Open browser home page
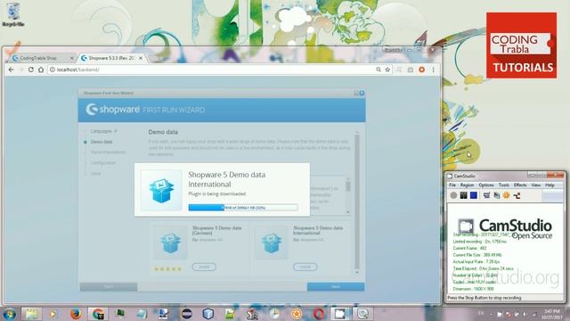The height and width of the screenshot is (321, 570). coord(41,70)
